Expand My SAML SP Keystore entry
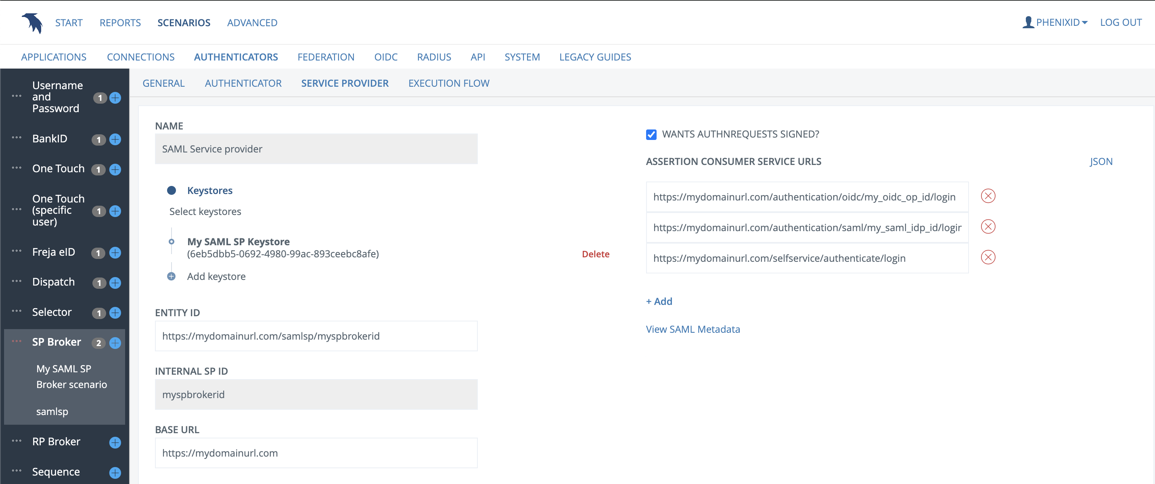The height and width of the screenshot is (484, 1155). point(238,242)
